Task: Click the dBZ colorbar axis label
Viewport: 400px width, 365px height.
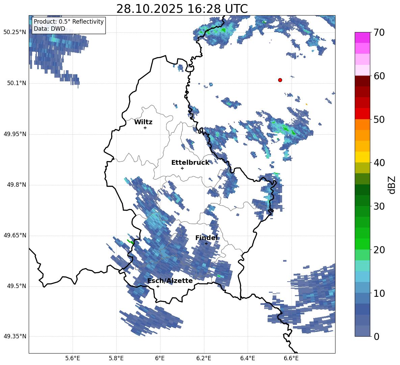Action: (392, 185)
